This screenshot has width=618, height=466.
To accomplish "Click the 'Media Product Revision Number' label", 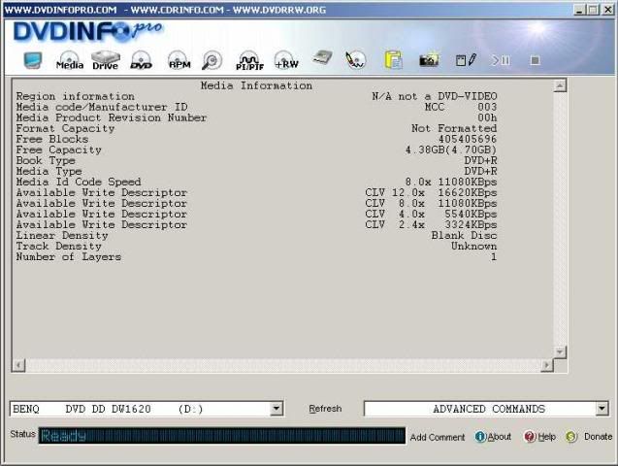I will click(x=112, y=117).
